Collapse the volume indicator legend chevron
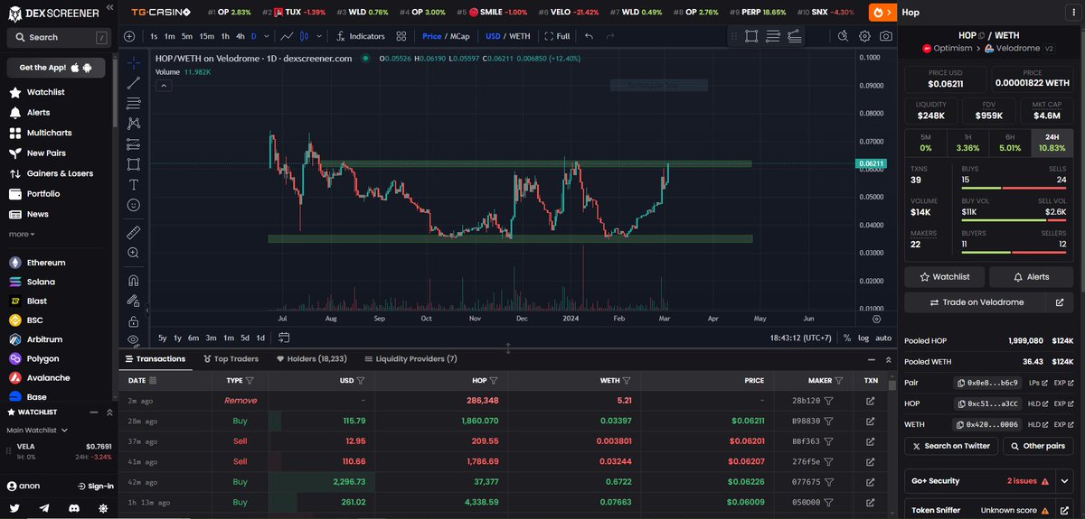This screenshot has height=519, width=1085. 164,86
